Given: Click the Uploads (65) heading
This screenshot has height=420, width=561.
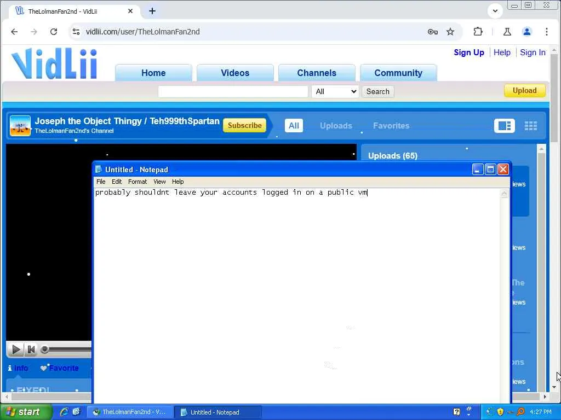Looking at the screenshot, I should (x=392, y=156).
